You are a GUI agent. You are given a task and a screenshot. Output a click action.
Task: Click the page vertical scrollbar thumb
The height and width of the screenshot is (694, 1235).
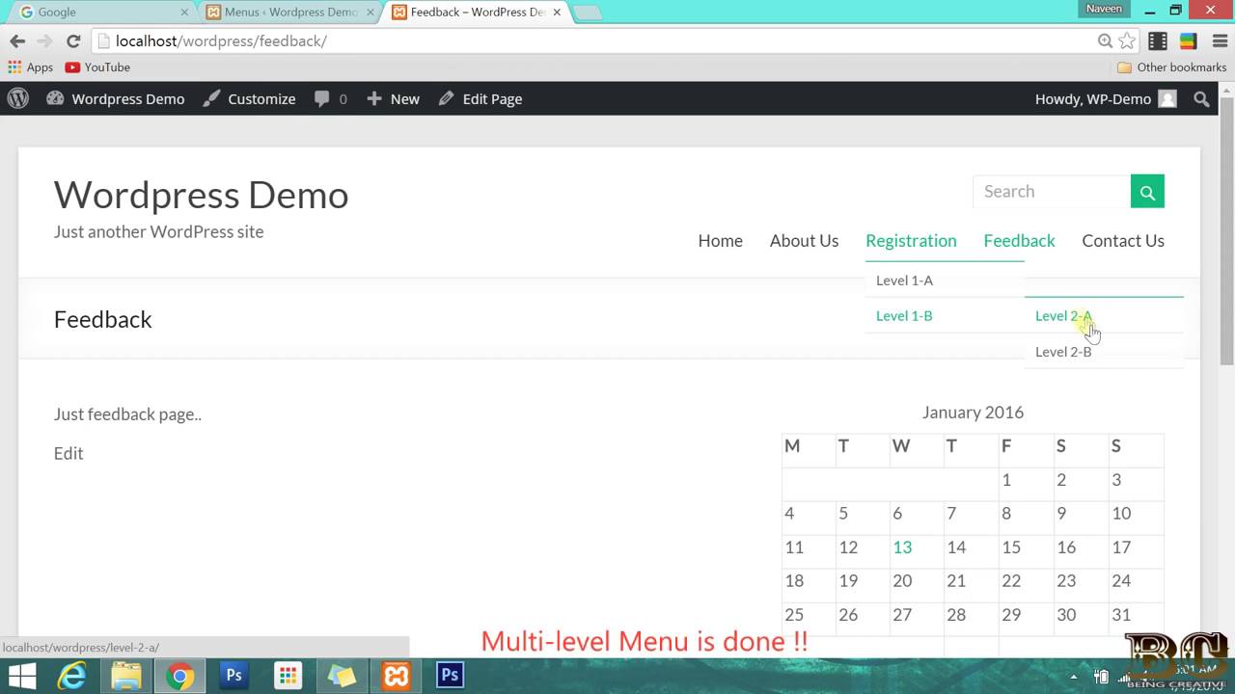1226,231
